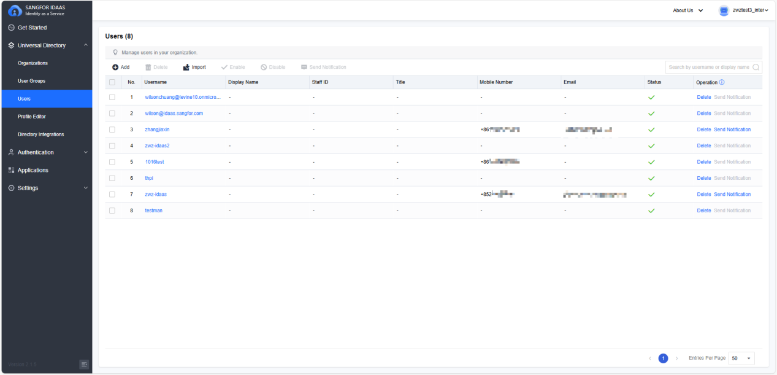Check the box for testman row

pyautogui.click(x=112, y=211)
